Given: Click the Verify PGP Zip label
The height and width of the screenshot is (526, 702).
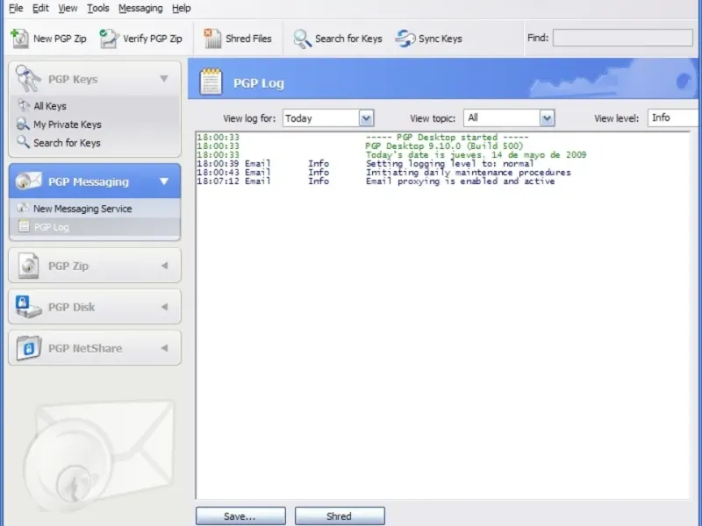Looking at the screenshot, I should click(153, 39).
